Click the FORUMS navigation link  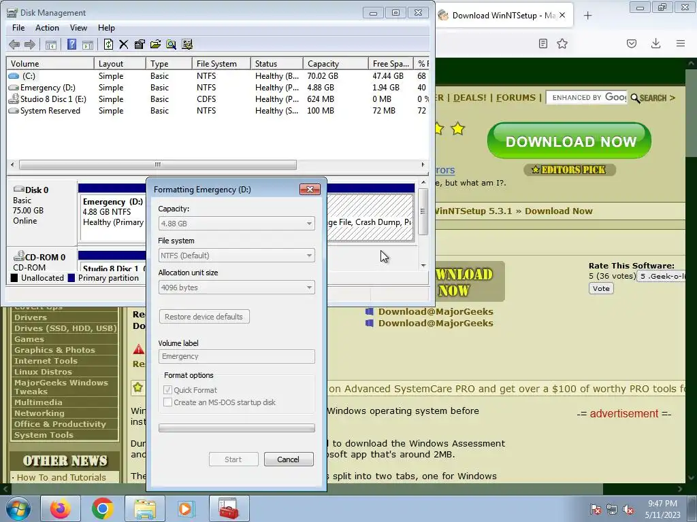pyautogui.click(x=516, y=98)
